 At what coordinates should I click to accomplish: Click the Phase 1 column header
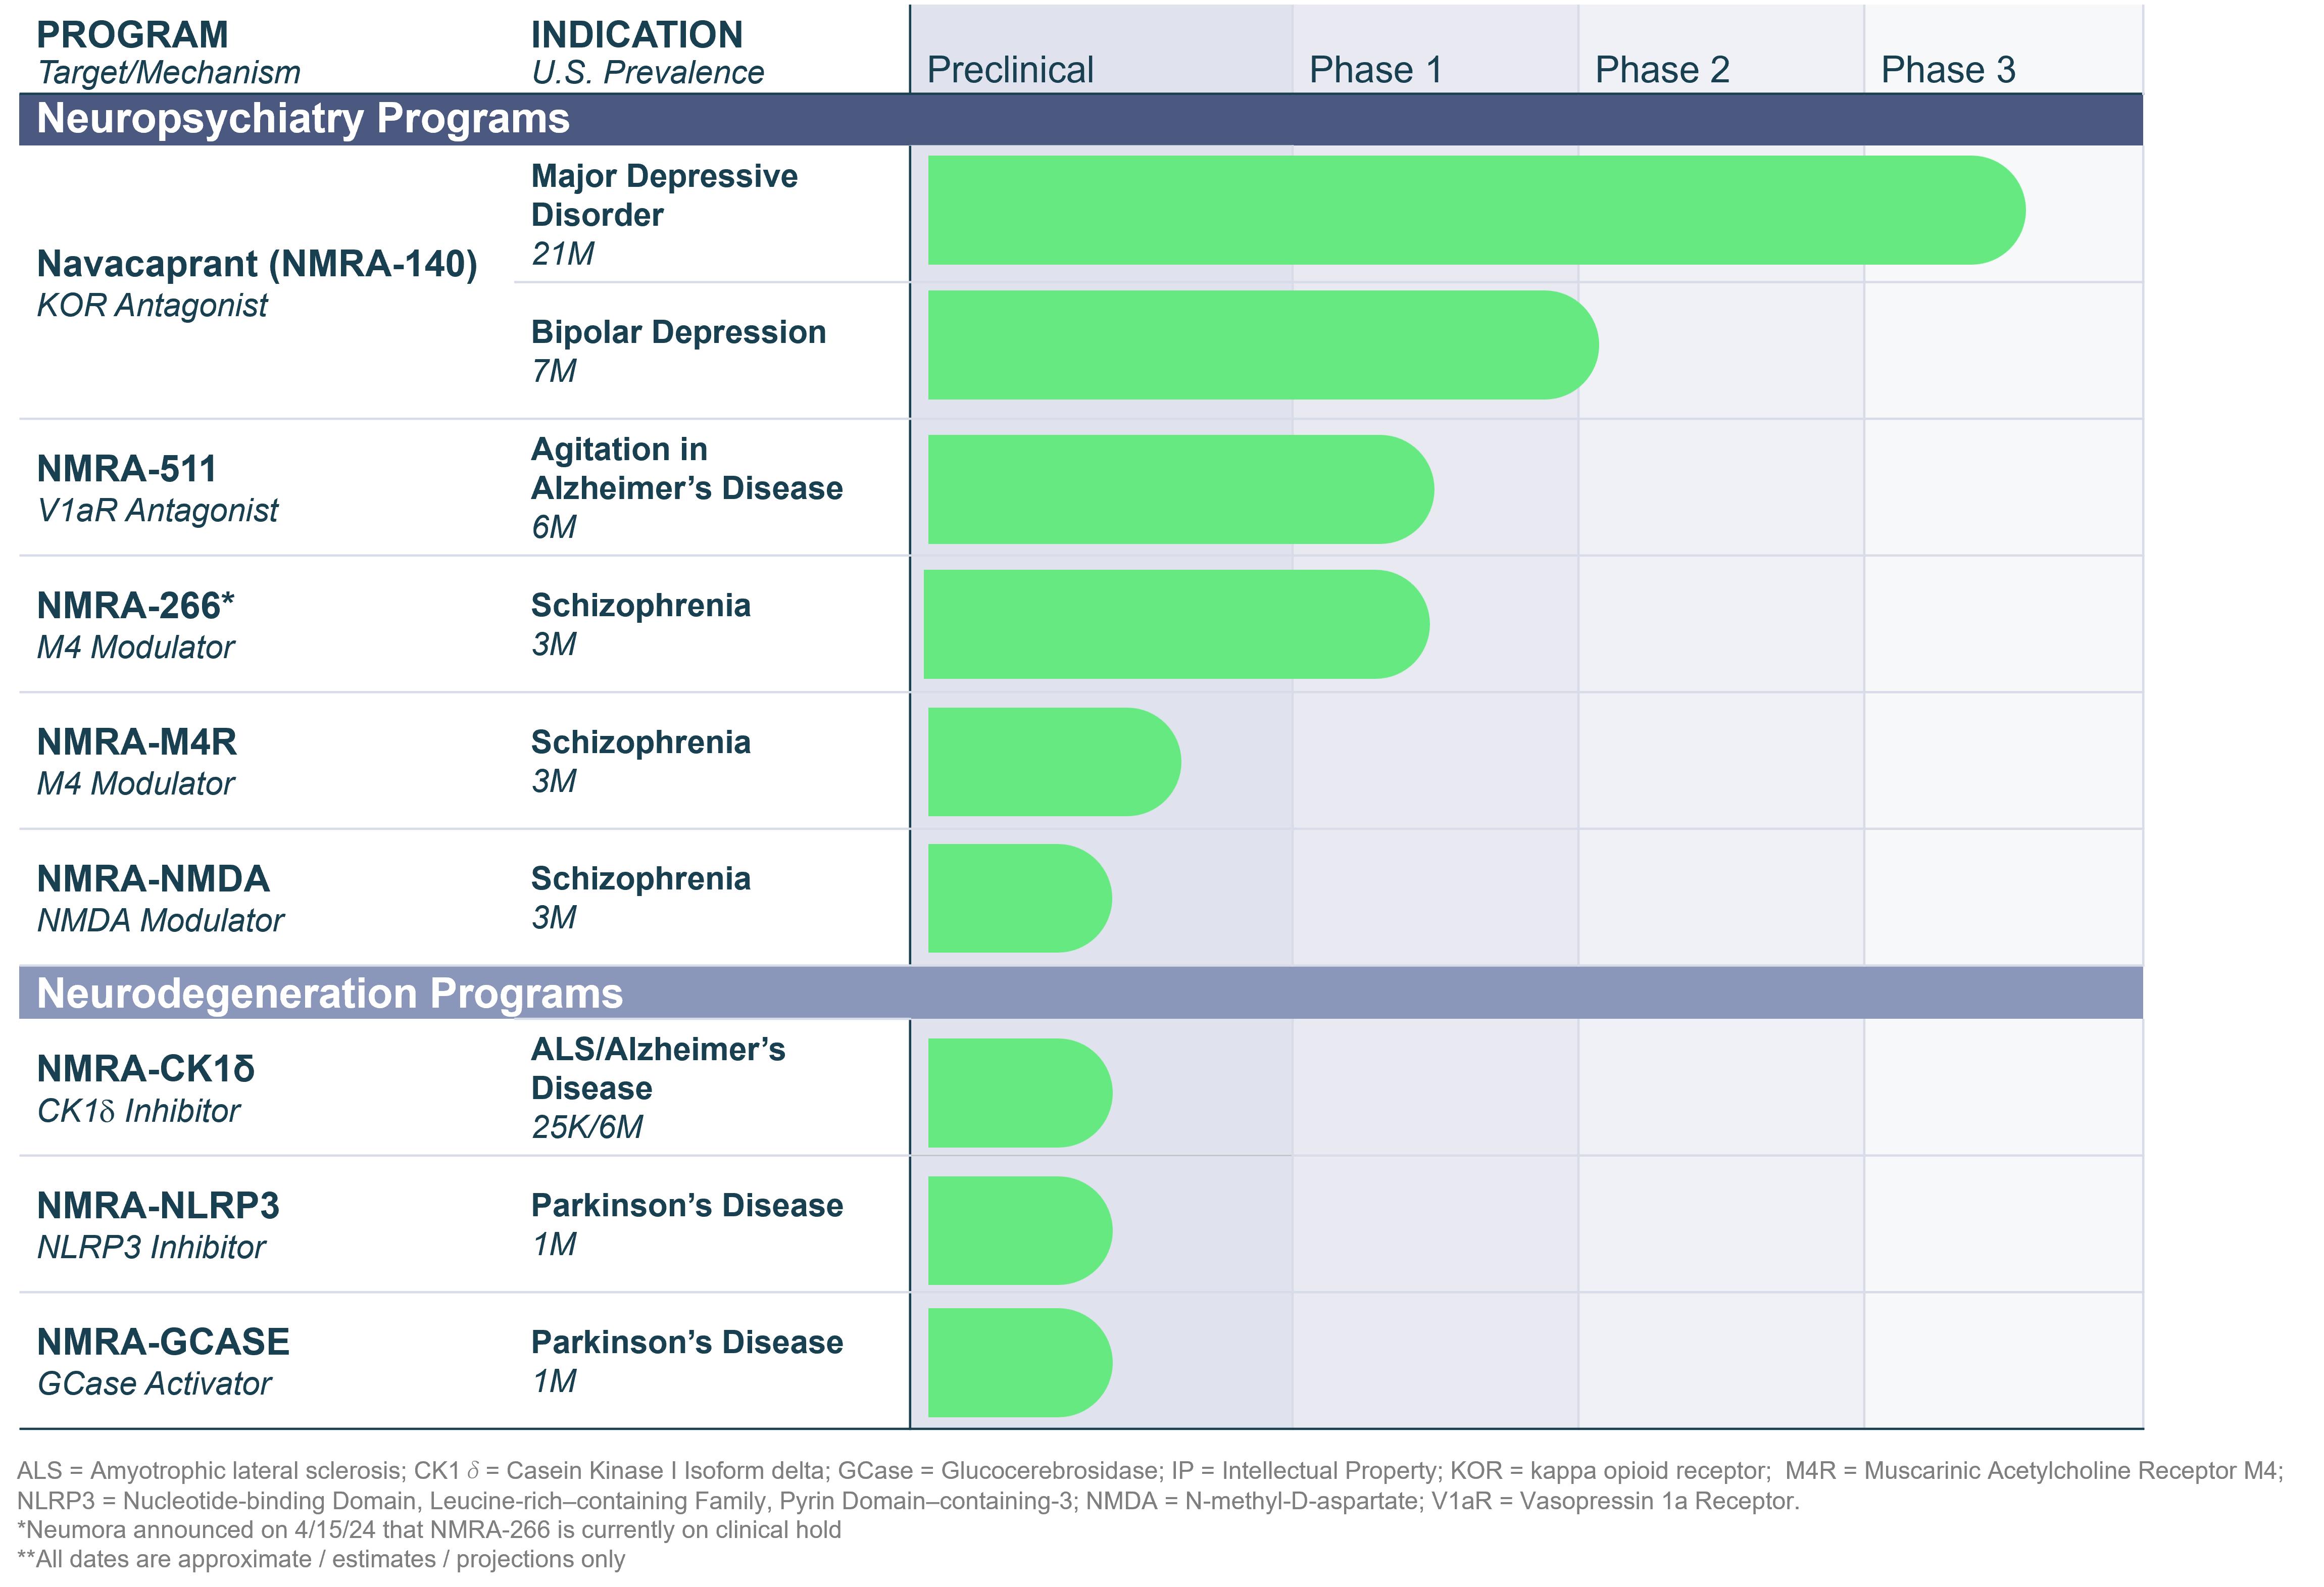pos(1375,70)
